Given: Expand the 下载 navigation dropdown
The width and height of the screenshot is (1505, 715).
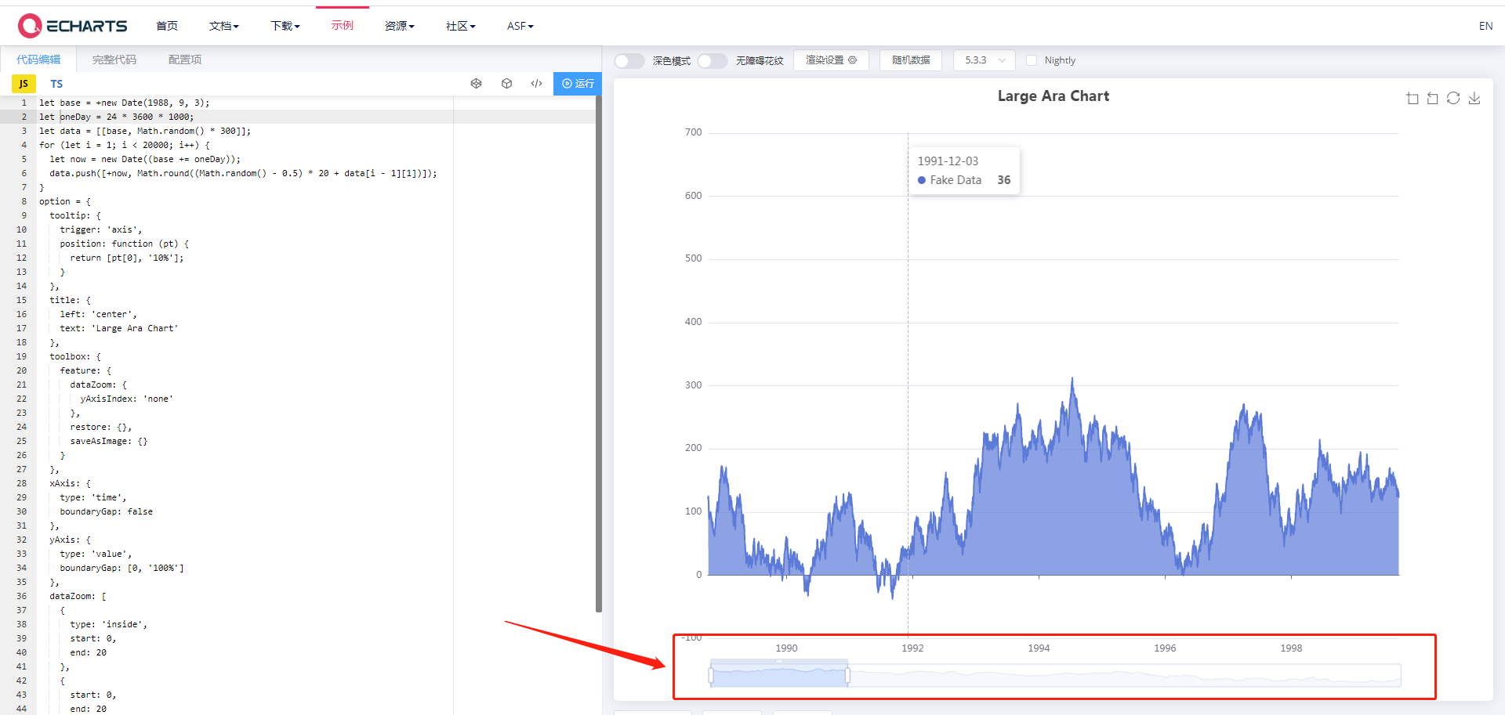Looking at the screenshot, I should 285,26.
